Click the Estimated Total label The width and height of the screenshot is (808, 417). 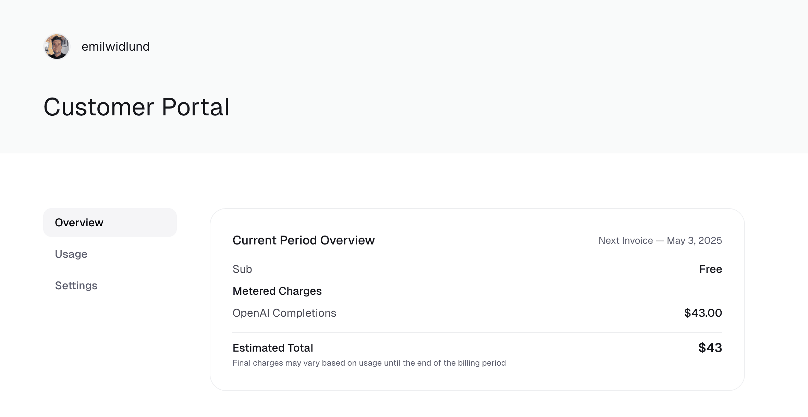(x=273, y=348)
